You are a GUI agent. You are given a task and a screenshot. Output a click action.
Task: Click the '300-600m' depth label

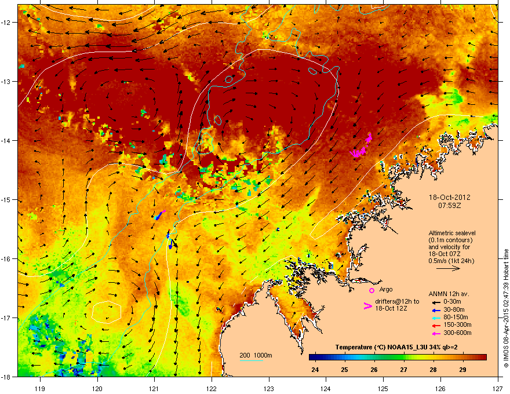click(x=457, y=333)
